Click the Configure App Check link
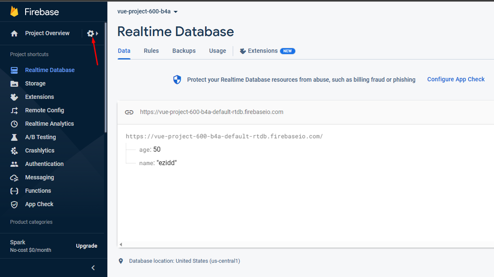The height and width of the screenshot is (277, 494). (456, 79)
